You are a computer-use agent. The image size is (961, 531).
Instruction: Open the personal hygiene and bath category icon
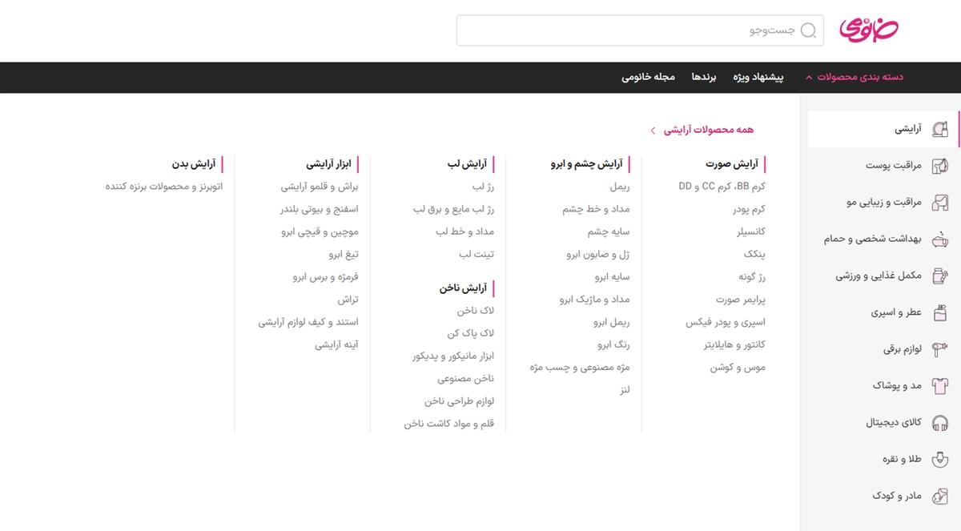(940, 239)
